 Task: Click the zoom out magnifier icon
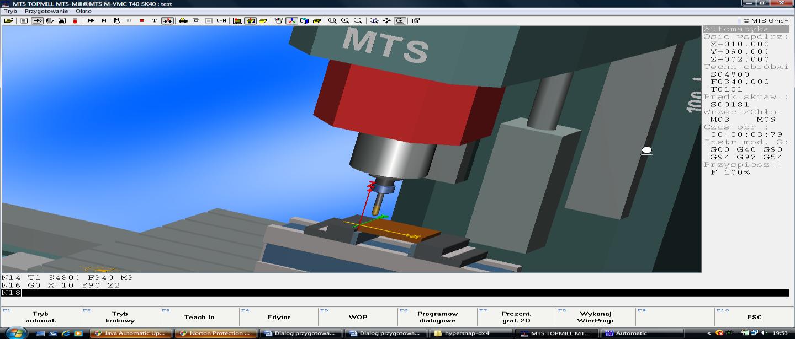point(358,20)
